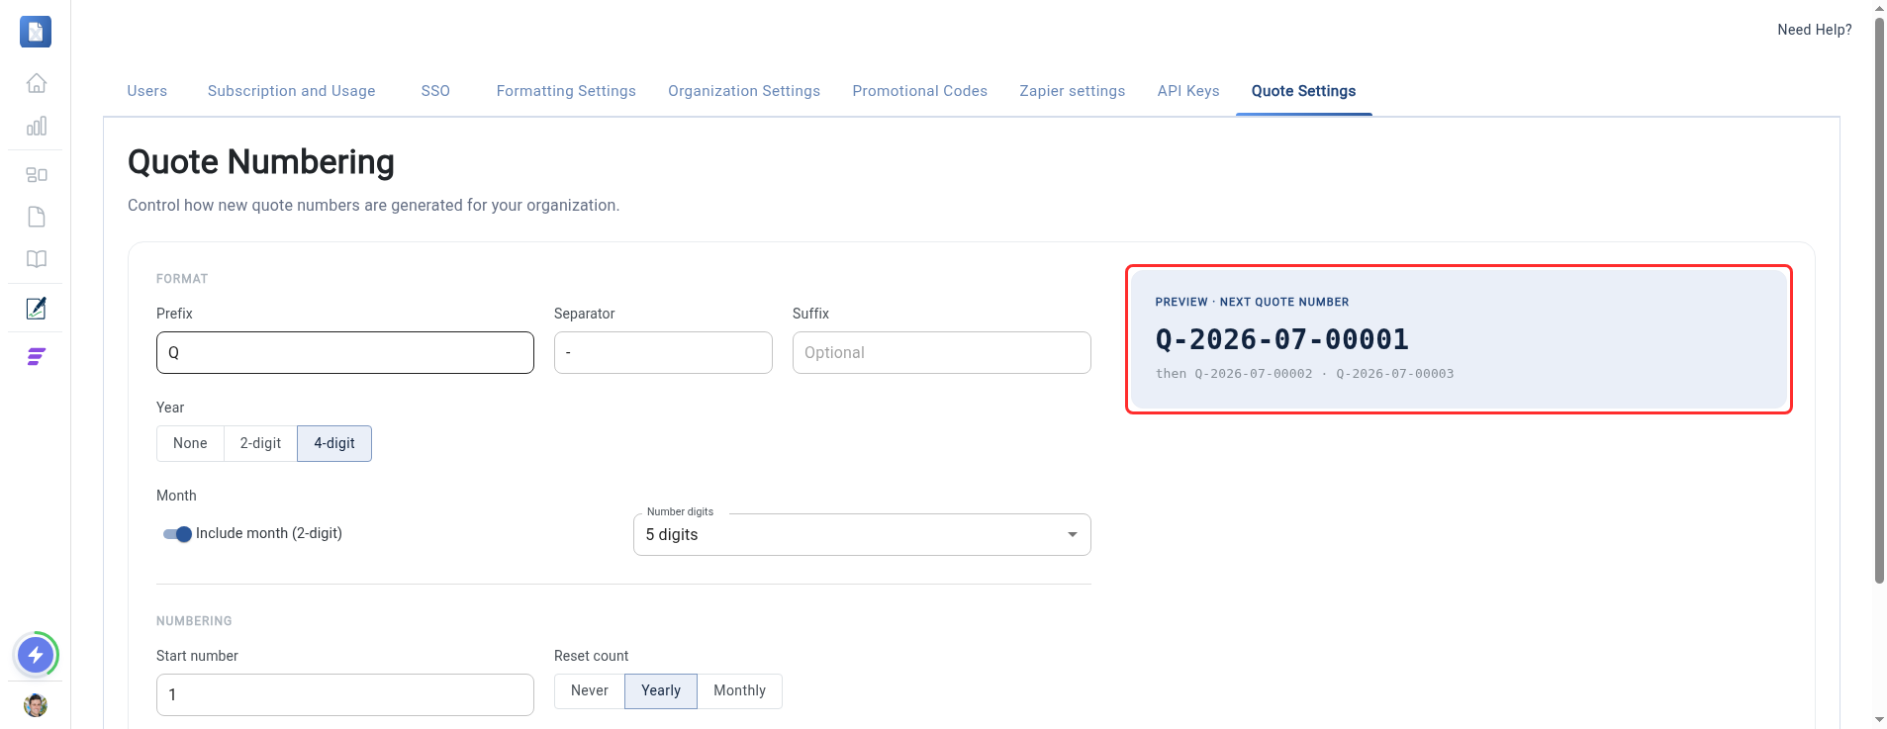Click the lightning bolt quick action icon
The width and height of the screenshot is (1887, 729).
click(36, 655)
